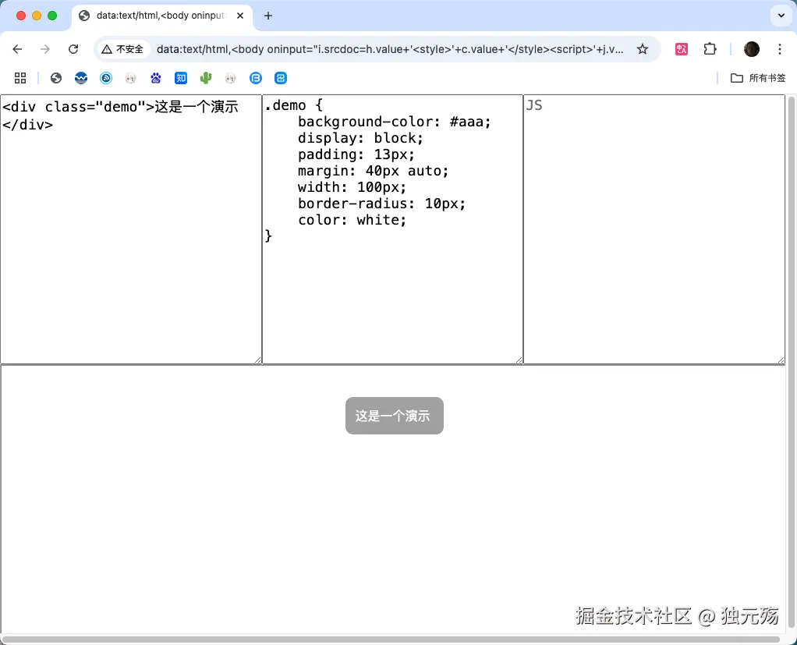Image resolution: width=797 pixels, height=645 pixels.
Task: Click the 'display: block;' line
Action: click(x=360, y=138)
